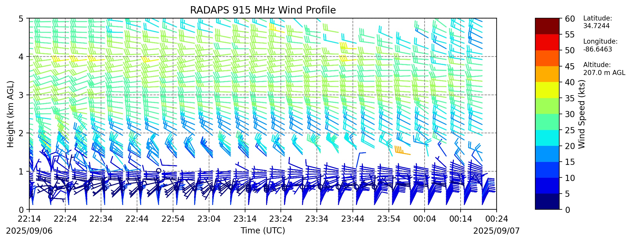Click the cyan 20-25 kts color band
Viewport: 631px width, 241px height.
point(547,138)
